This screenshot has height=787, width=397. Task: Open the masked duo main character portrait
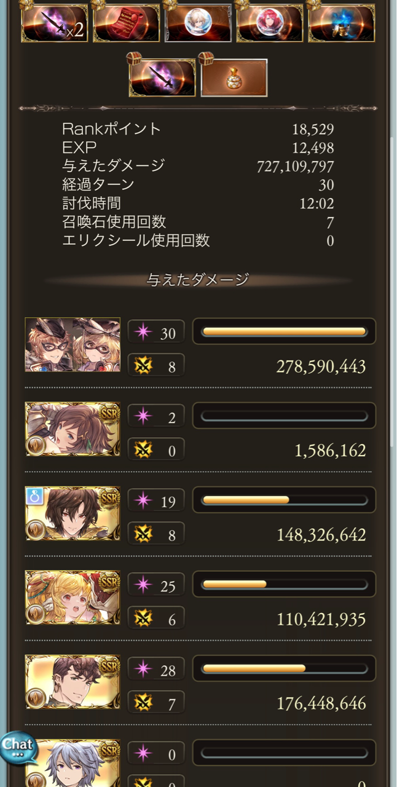point(73,345)
